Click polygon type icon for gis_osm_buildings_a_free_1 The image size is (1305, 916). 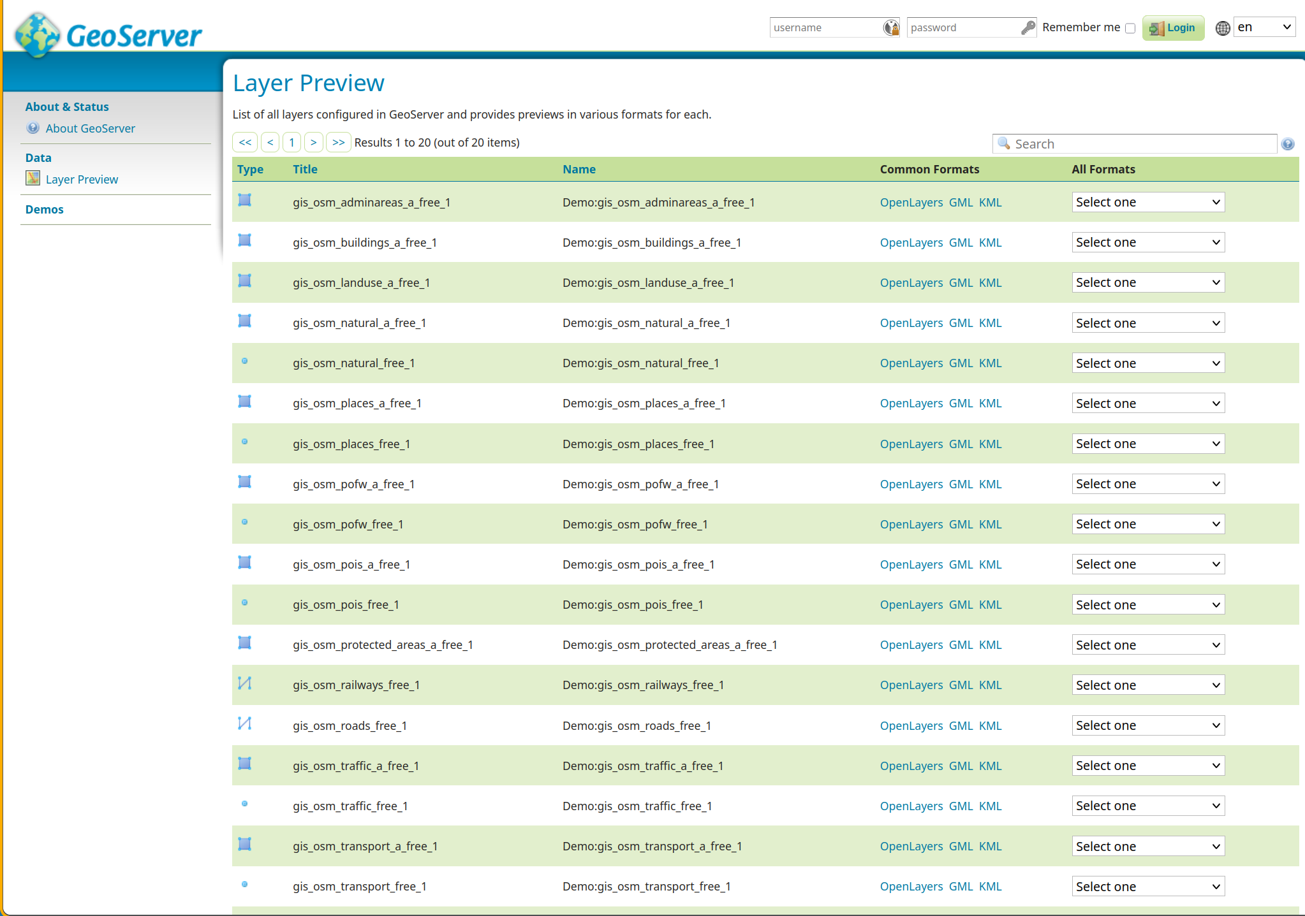point(245,240)
